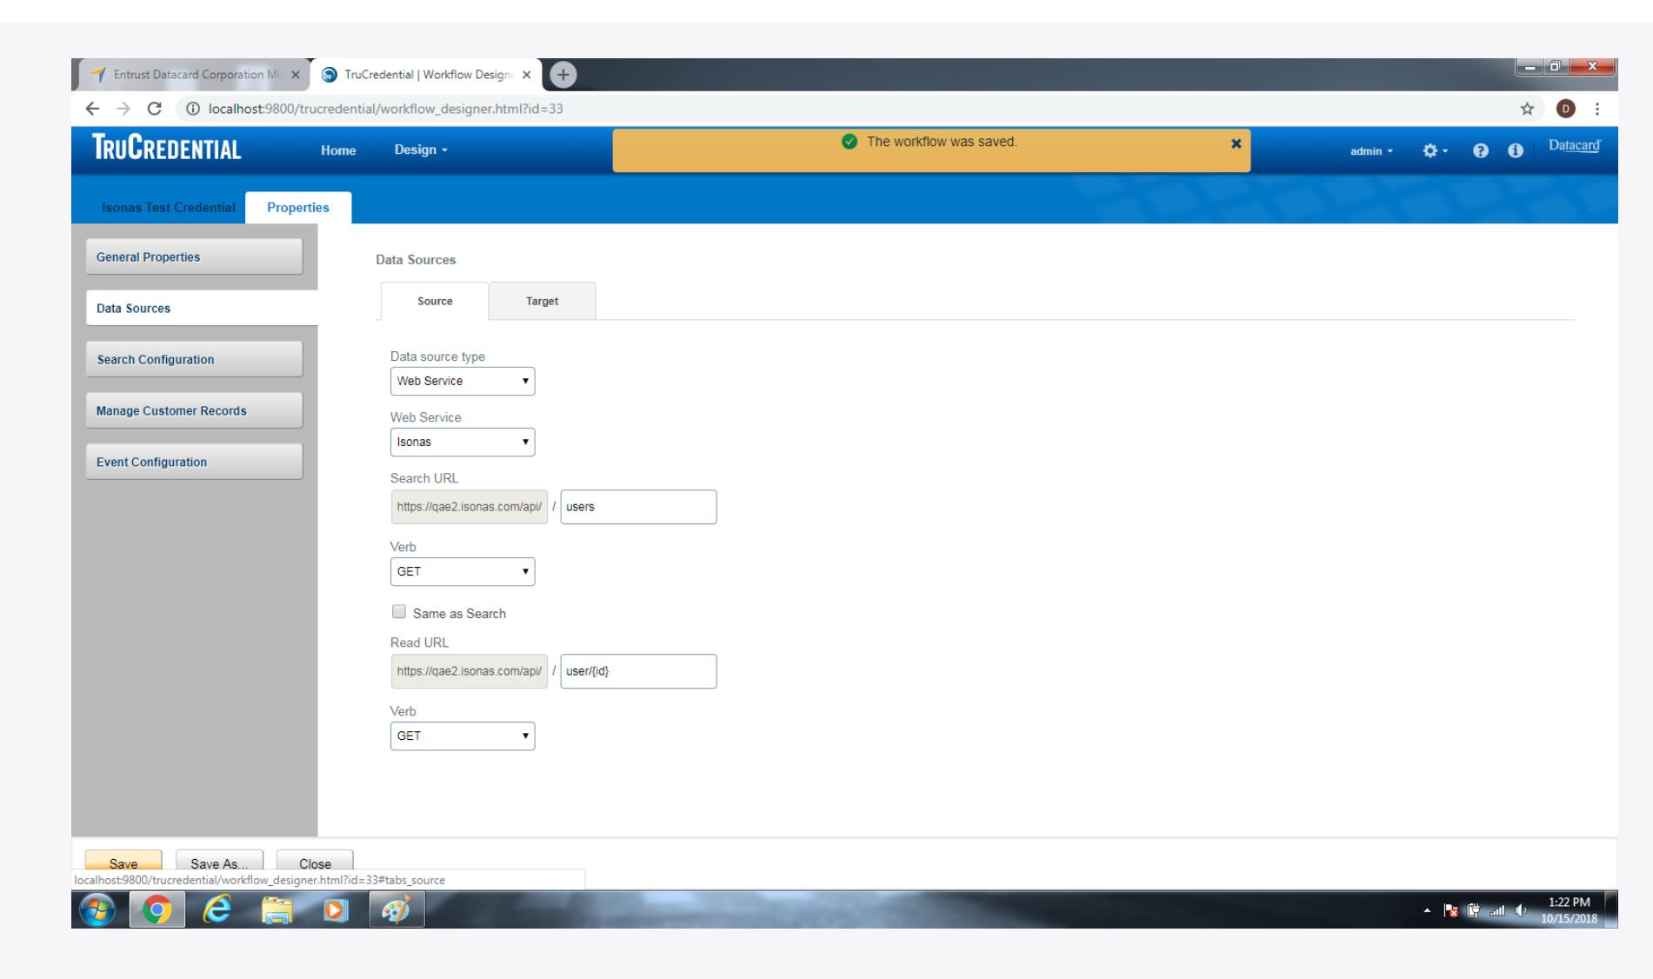
Task: Click the disabled base URL beside user/{id}
Action: [x=470, y=671]
